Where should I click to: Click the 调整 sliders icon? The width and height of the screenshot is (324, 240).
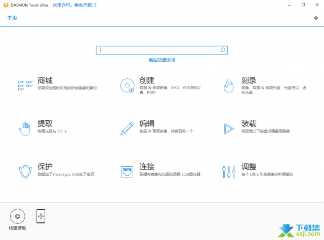coord(229,172)
